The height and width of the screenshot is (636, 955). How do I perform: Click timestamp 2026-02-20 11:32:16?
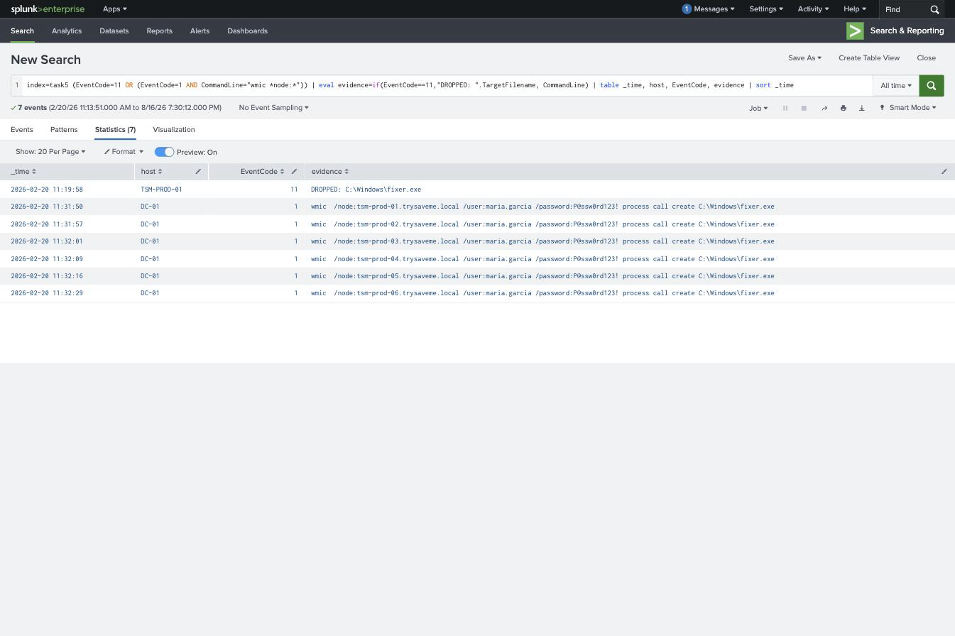click(47, 276)
